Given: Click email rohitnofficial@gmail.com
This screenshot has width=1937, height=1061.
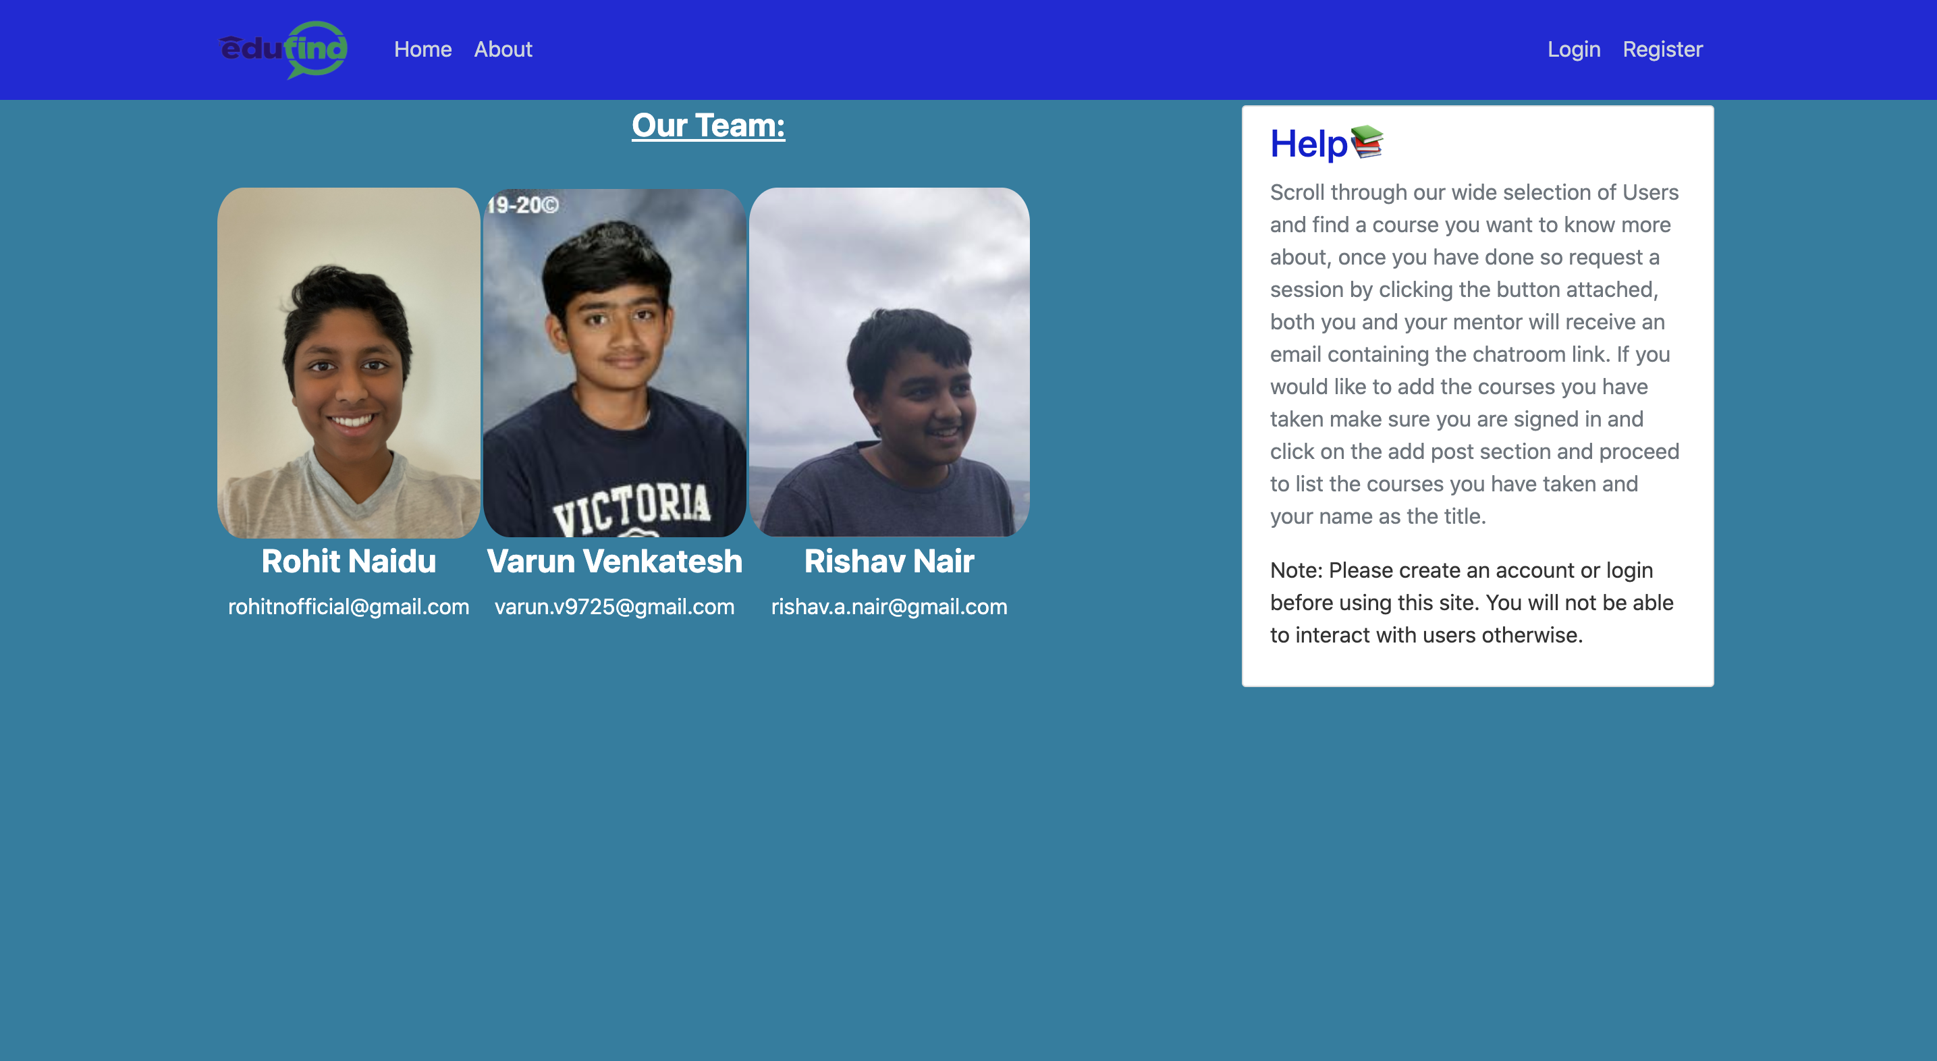Looking at the screenshot, I should click(348, 607).
